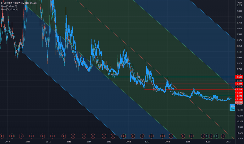244x144 pixels.
Task: Click the 1.000 value on the price axis
Action: (239, 57)
